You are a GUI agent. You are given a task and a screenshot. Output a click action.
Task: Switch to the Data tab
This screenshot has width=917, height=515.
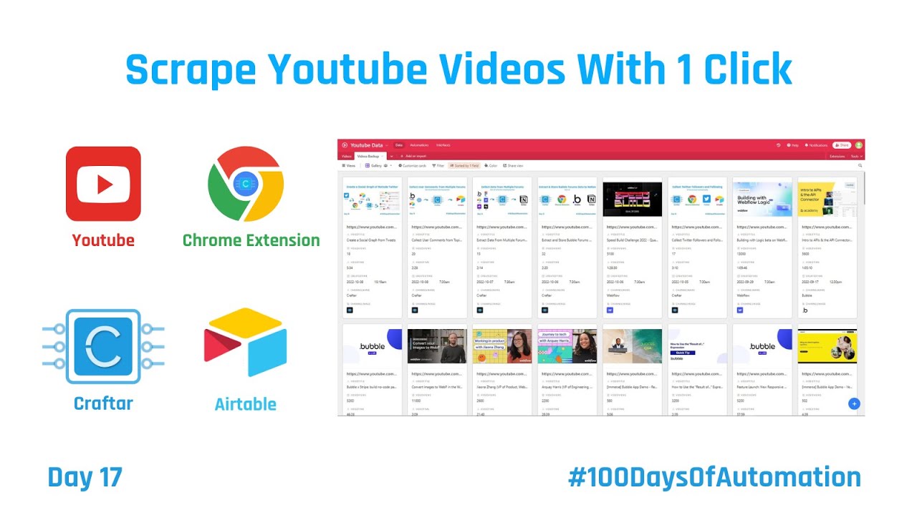tap(399, 145)
